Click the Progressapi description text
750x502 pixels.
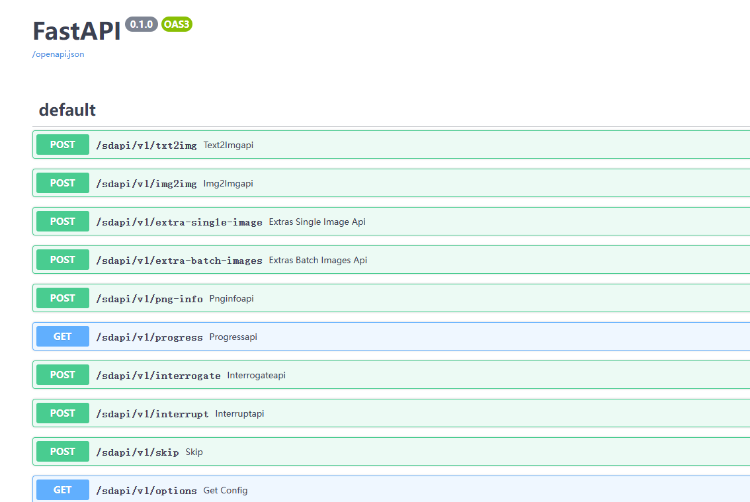click(x=233, y=337)
